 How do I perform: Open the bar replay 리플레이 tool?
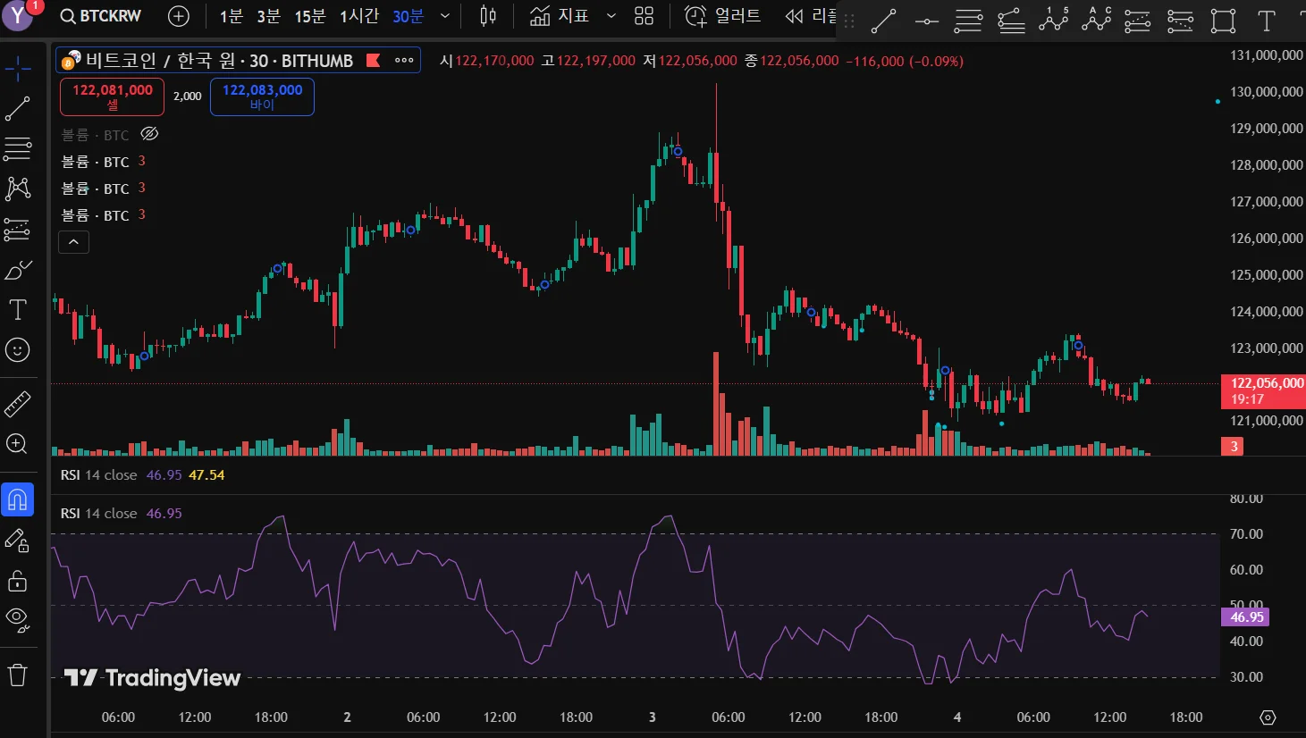click(x=810, y=16)
